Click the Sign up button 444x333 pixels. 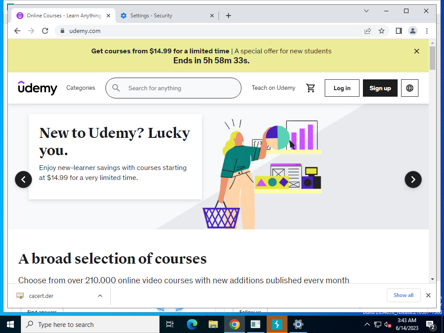[380, 88]
